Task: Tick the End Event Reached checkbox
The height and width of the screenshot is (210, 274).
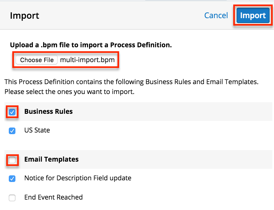Action: [12, 198]
